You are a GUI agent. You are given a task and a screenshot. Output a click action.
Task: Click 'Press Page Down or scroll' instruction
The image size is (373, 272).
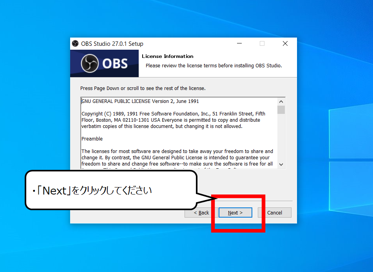pyautogui.click(x=143, y=88)
